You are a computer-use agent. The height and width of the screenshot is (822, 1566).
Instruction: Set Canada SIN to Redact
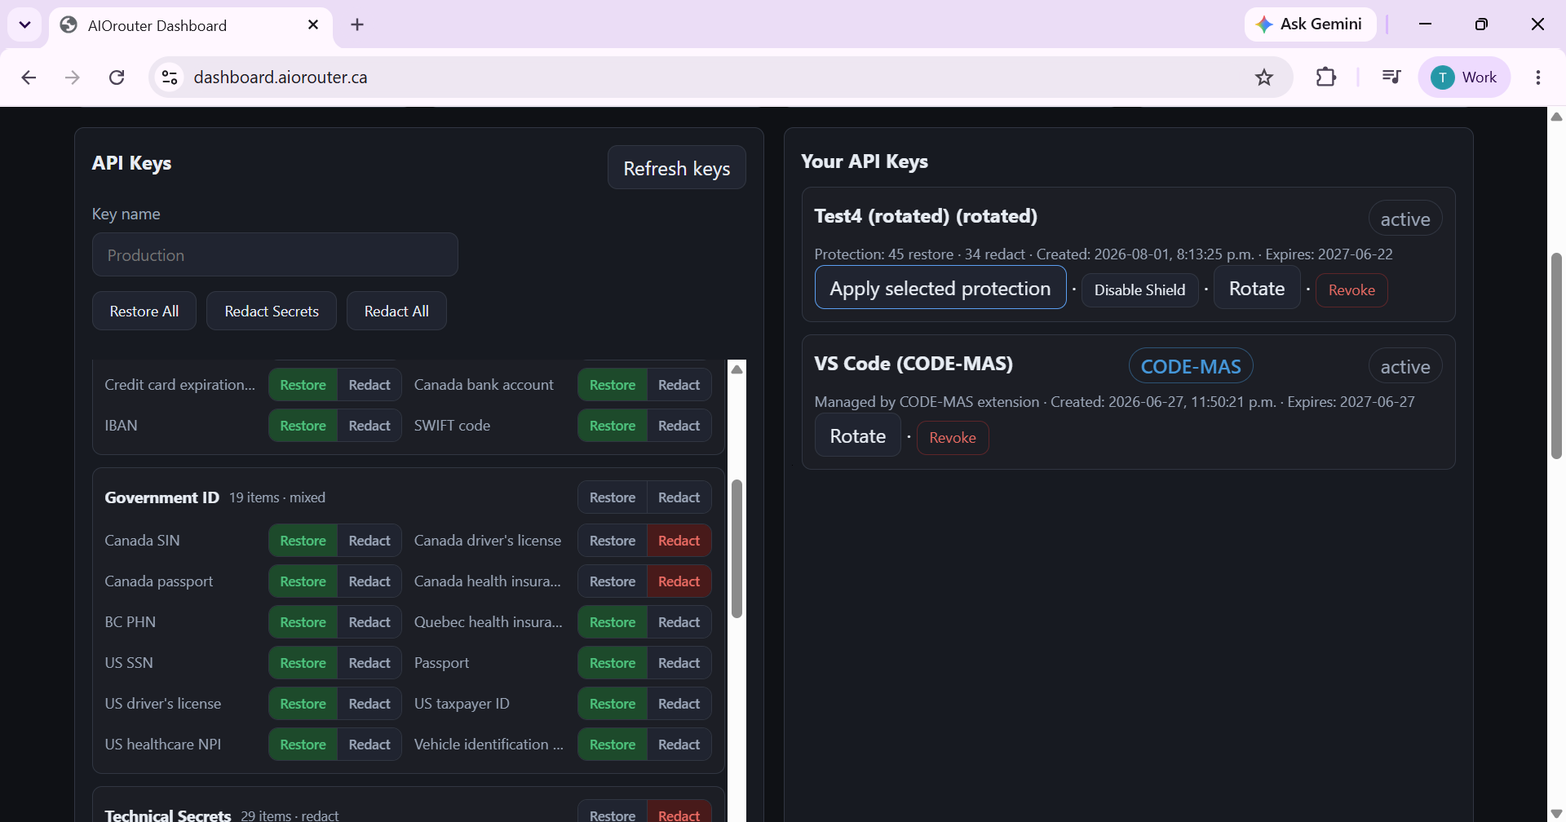pyautogui.click(x=369, y=541)
